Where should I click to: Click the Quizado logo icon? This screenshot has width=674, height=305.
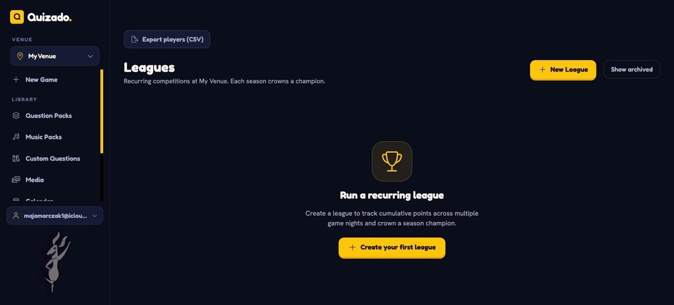[x=17, y=17]
